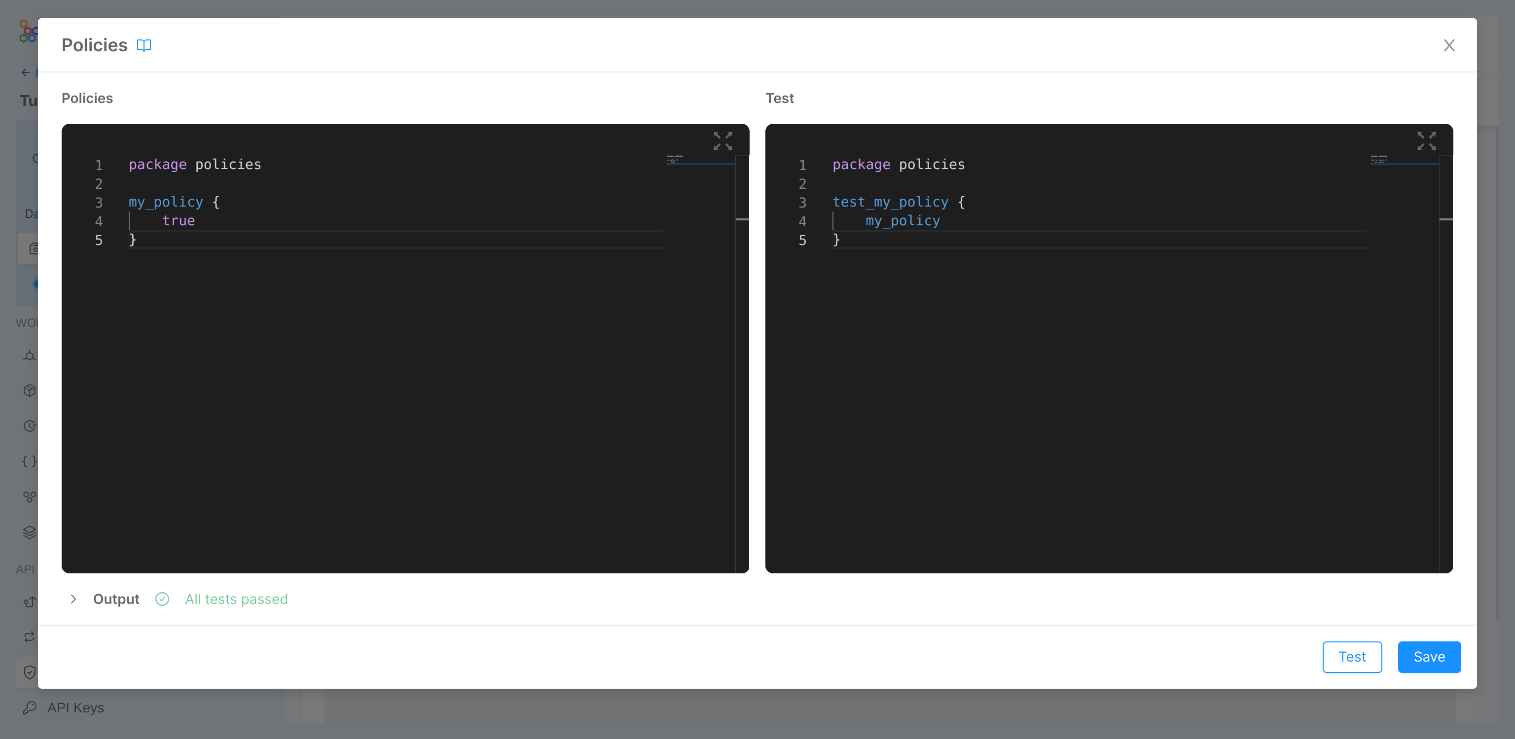Expand the Test editor to fullscreen

(1426, 141)
